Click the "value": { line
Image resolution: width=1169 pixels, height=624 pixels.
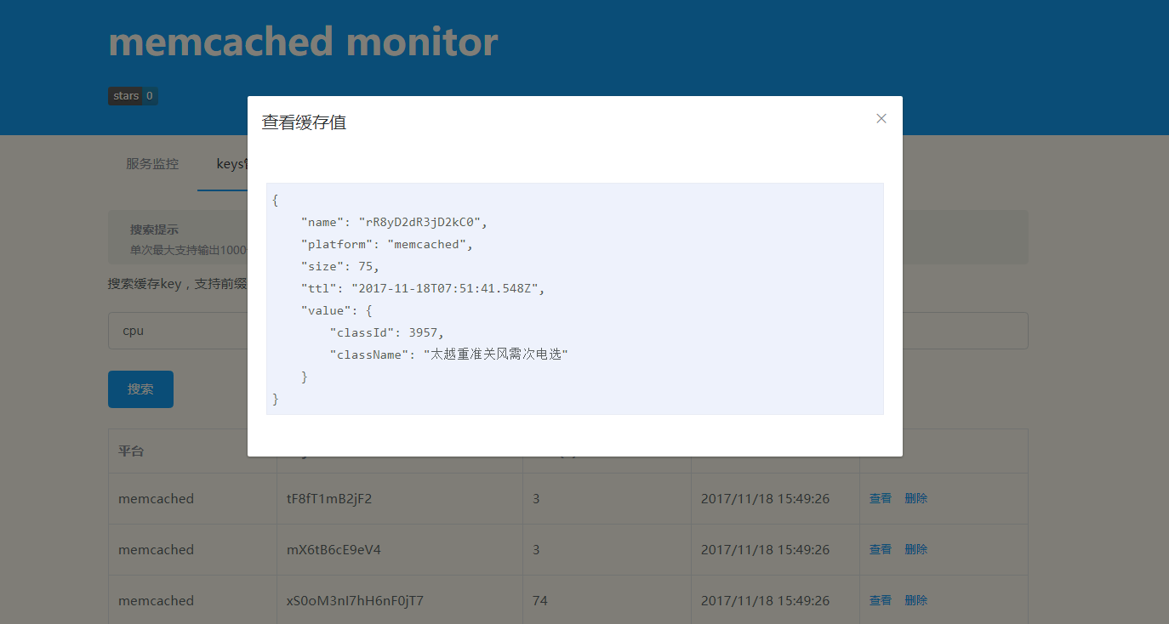337,310
